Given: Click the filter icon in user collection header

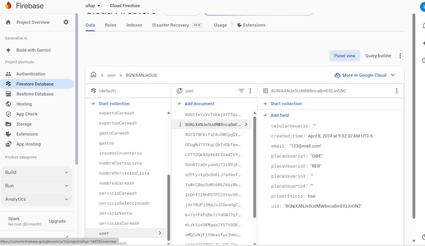Looking at the screenshot, I should pos(241,91).
